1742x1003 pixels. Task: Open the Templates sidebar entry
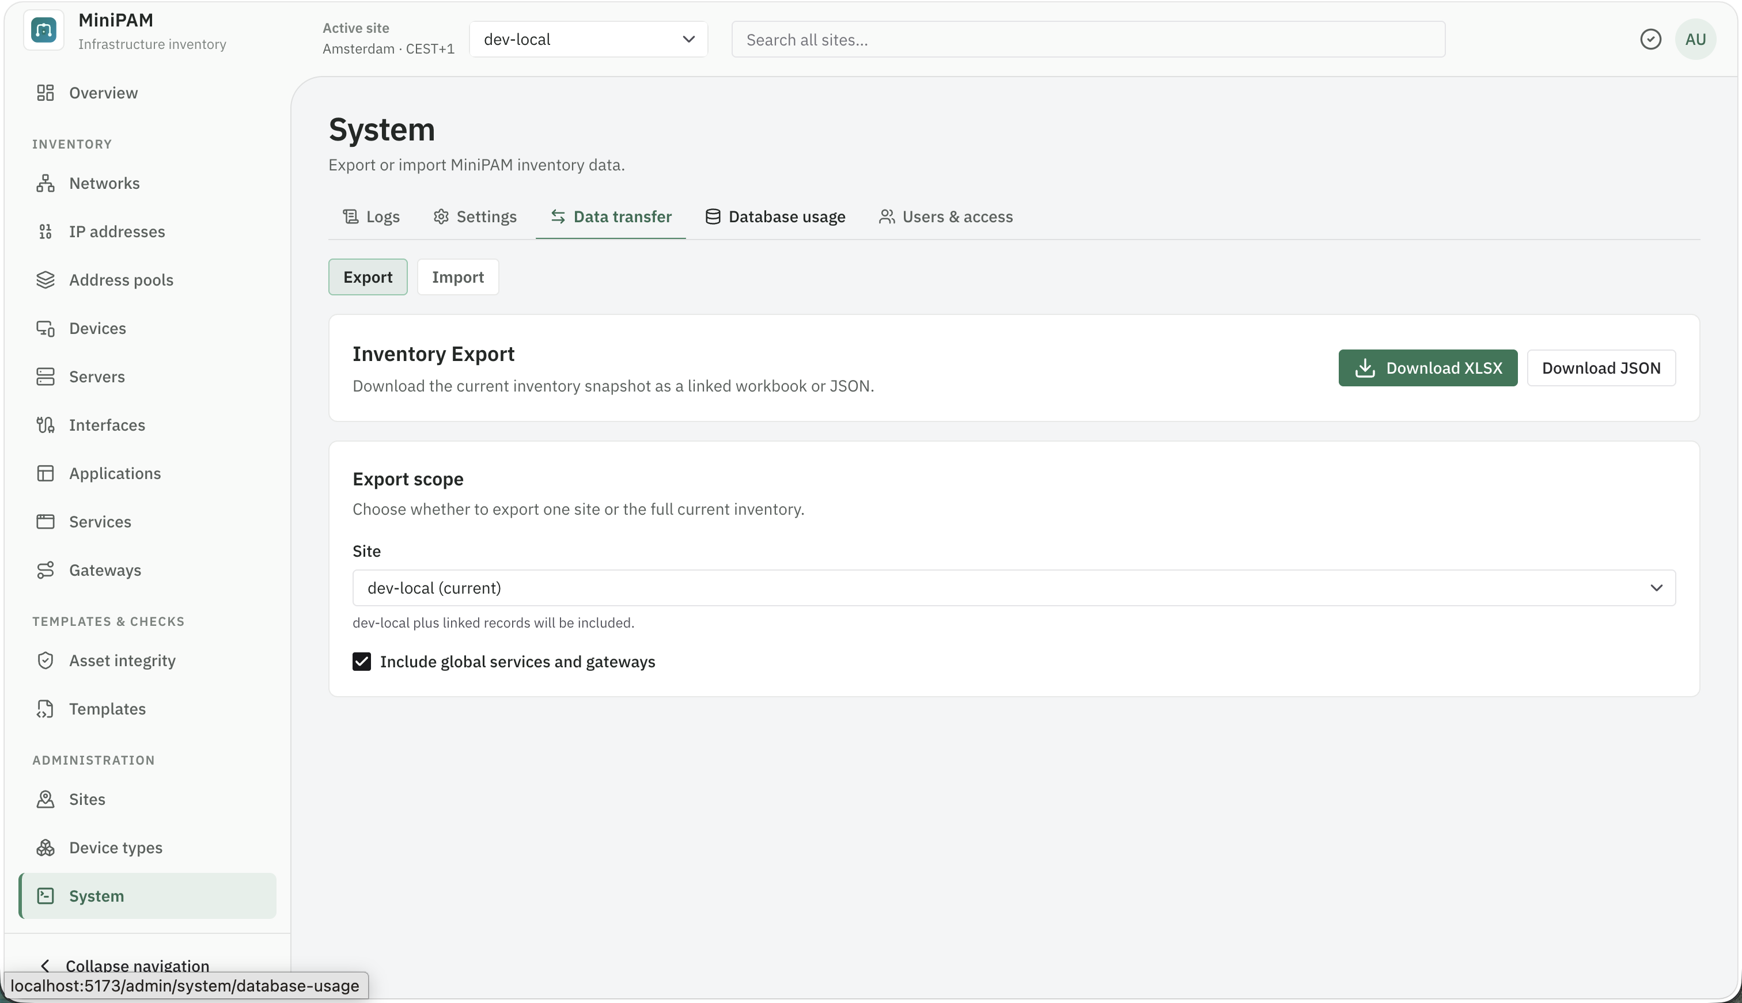pyautogui.click(x=147, y=709)
